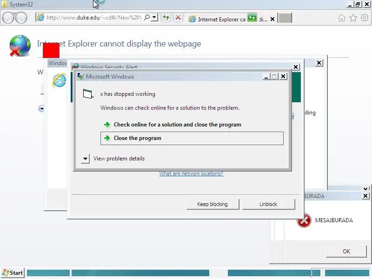
Task: Click the browser Forward arrow button
Action: tap(21, 18)
